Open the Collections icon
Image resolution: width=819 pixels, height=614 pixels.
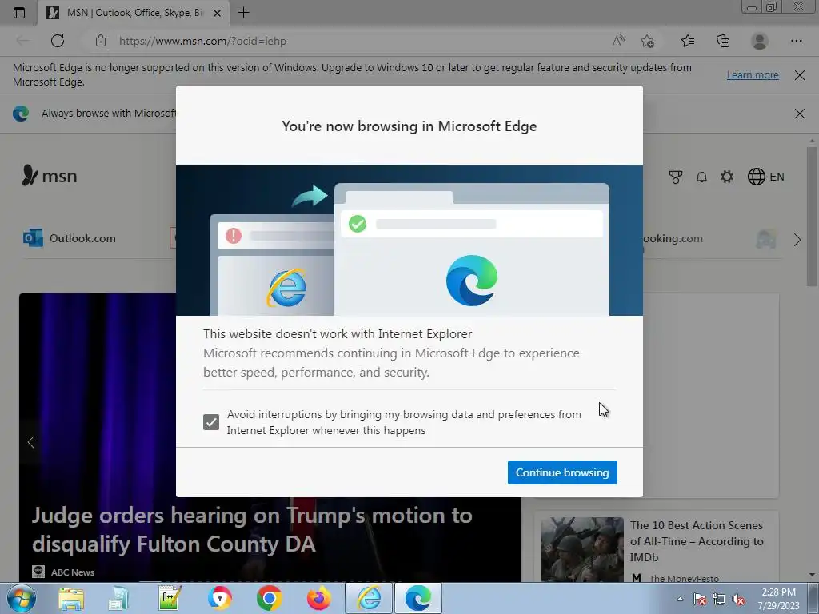(x=723, y=41)
